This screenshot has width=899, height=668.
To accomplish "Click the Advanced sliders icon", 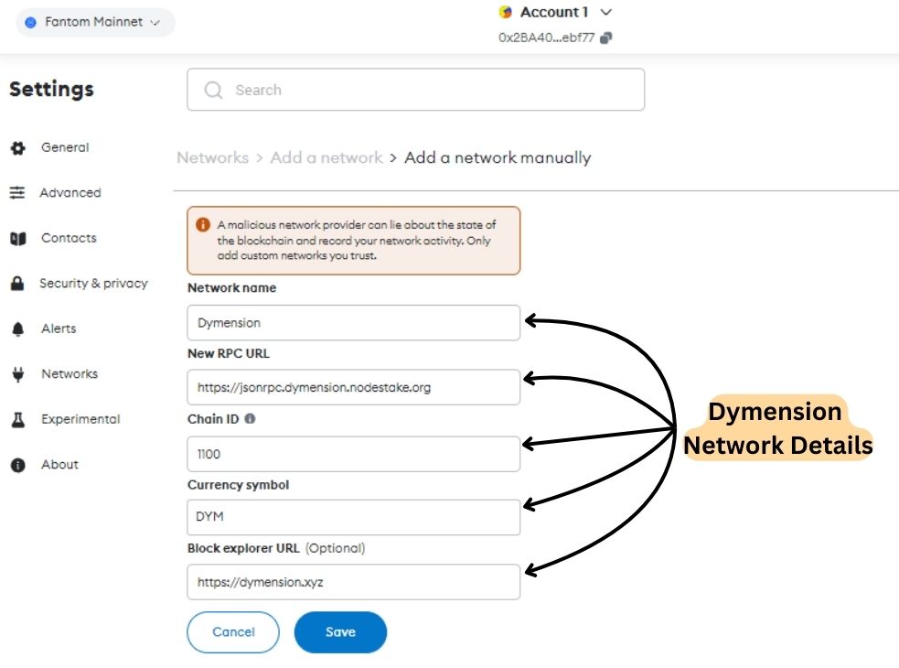I will point(17,193).
